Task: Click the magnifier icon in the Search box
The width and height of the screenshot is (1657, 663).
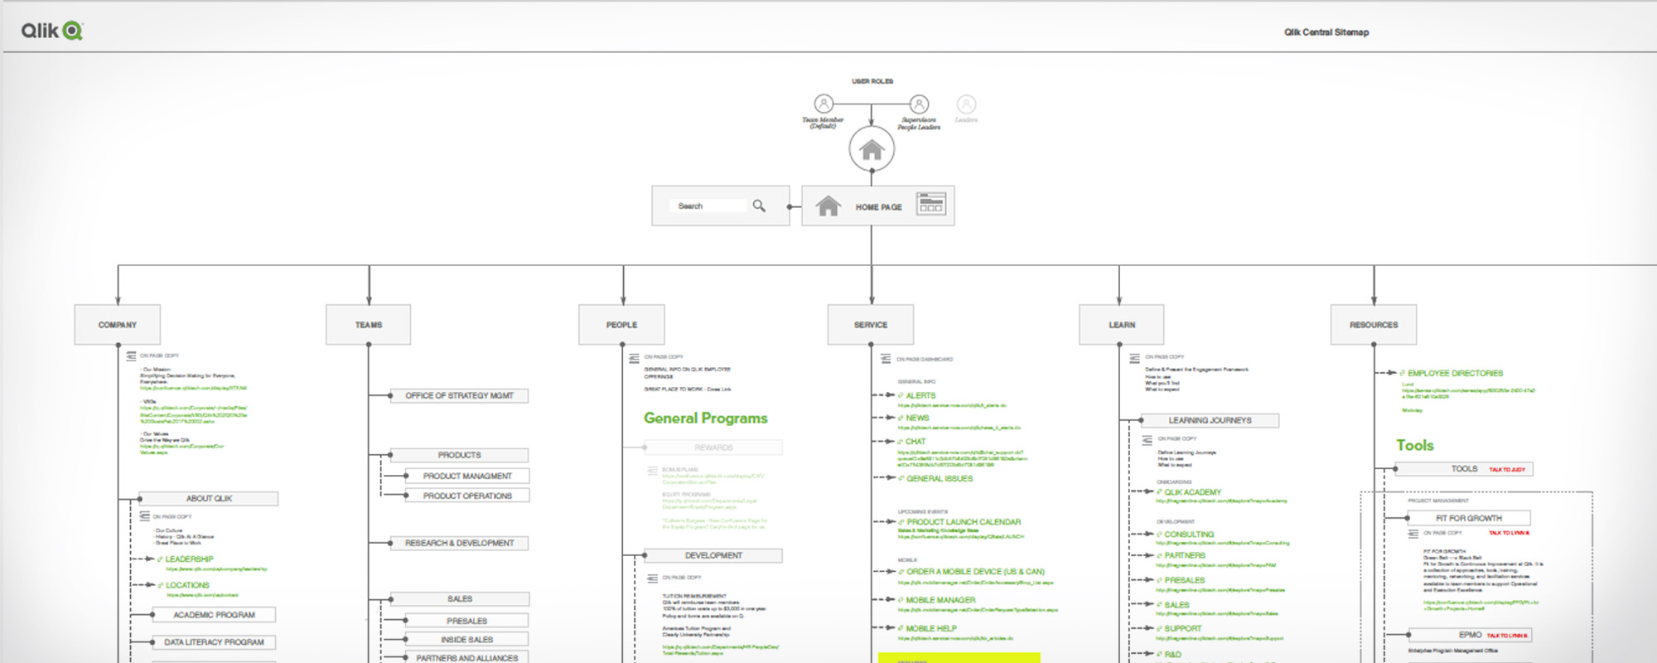Action: point(759,206)
